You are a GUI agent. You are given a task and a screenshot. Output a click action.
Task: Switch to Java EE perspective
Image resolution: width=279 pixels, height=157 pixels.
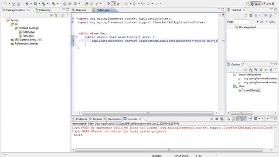pos(269,4)
